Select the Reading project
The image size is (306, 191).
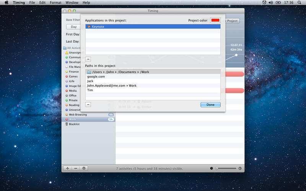coord(72,105)
